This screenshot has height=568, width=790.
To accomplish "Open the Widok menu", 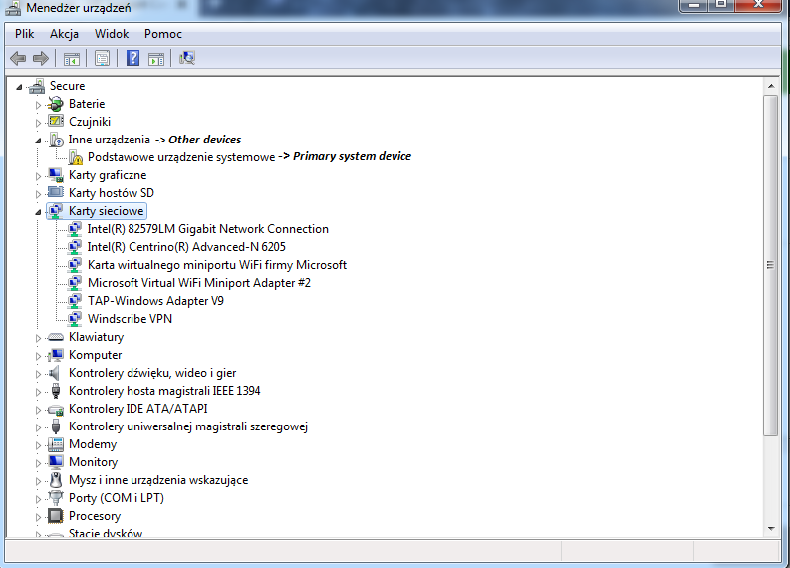I will click(112, 34).
